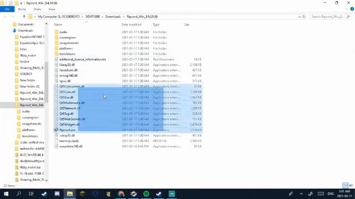Select the twemoji.ripdb file

coord(69,141)
